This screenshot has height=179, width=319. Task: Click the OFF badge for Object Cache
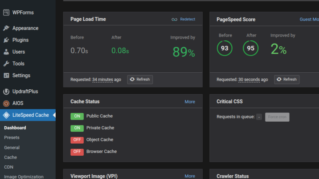(77, 140)
